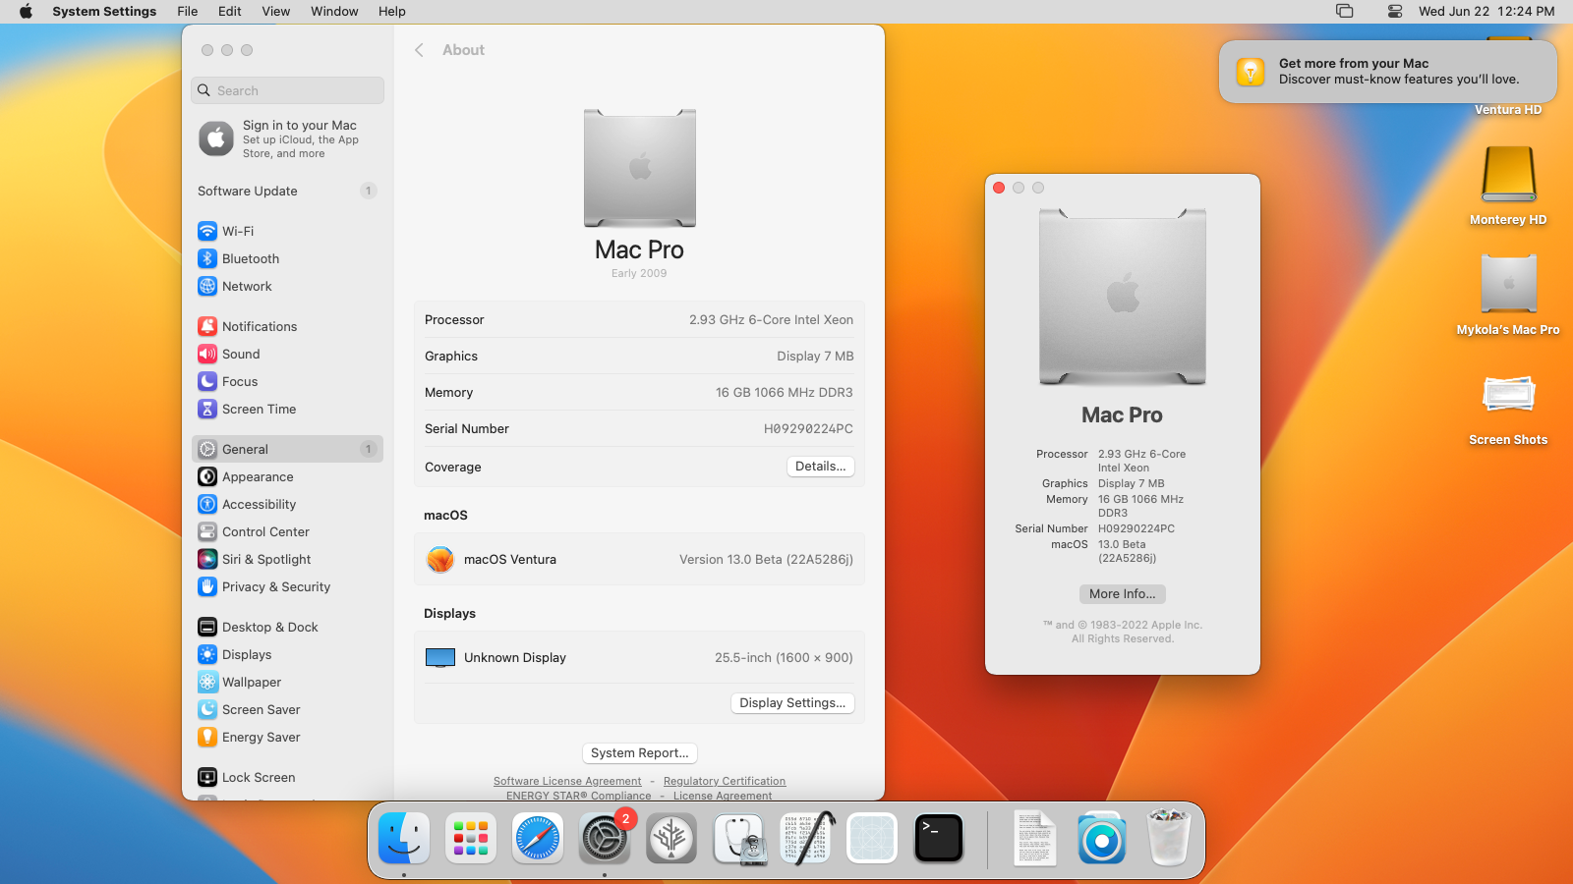Open Launchpad from the Dock
1573x884 pixels.
point(471,838)
